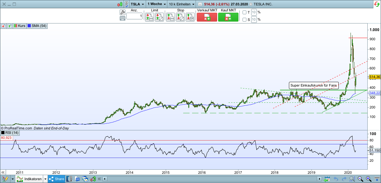This screenshot has width=381, height=183.
Task: Click double-left arrow beside horizontal scrollbar
Action: click(99, 179)
